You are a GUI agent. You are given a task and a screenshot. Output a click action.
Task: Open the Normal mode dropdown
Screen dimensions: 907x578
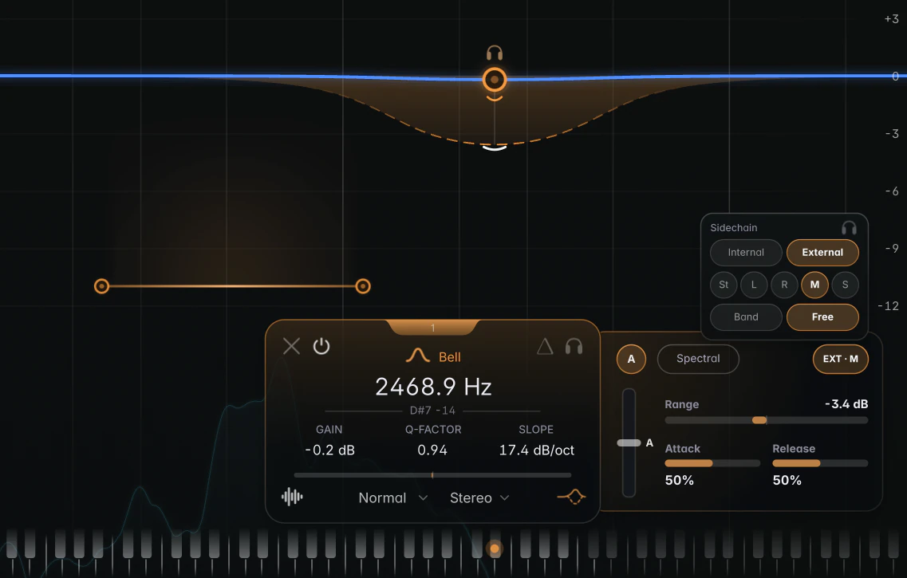(x=392, y=497)
